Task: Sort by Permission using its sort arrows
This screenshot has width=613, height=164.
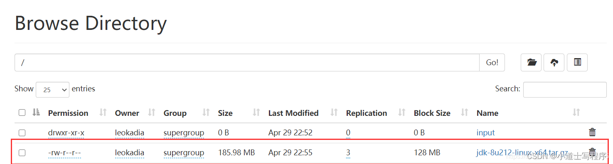Action: pyautogui.click(x=103, y=113)
